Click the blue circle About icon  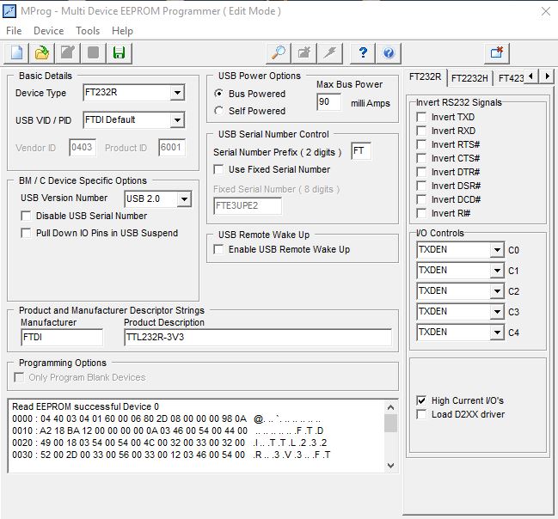(389, 53)
